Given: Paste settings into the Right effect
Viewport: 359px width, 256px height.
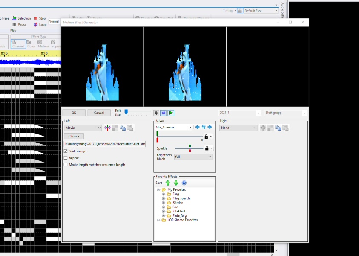Looking at the screenshot, I should point(285,128).
